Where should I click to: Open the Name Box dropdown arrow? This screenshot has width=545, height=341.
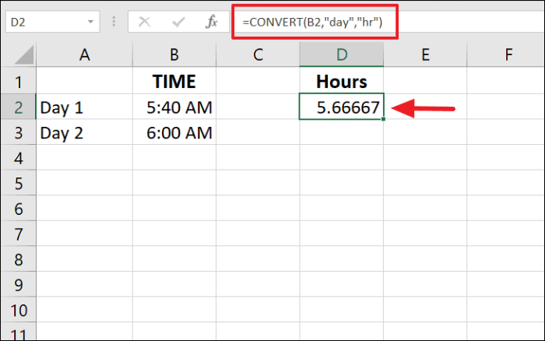coord(90,22)
